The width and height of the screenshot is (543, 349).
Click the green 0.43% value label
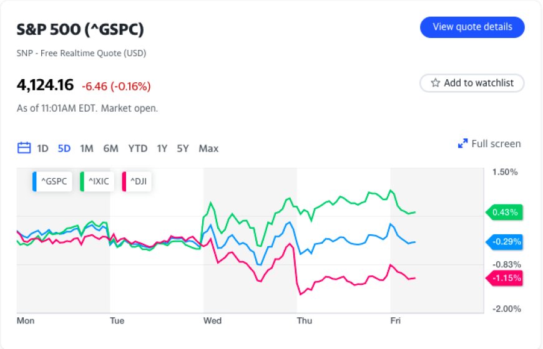504,213
